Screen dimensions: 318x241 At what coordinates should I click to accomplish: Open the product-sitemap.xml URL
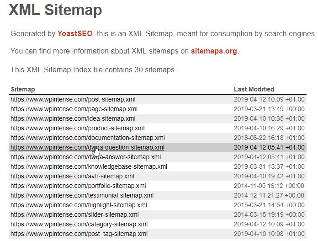coord(77,128)
